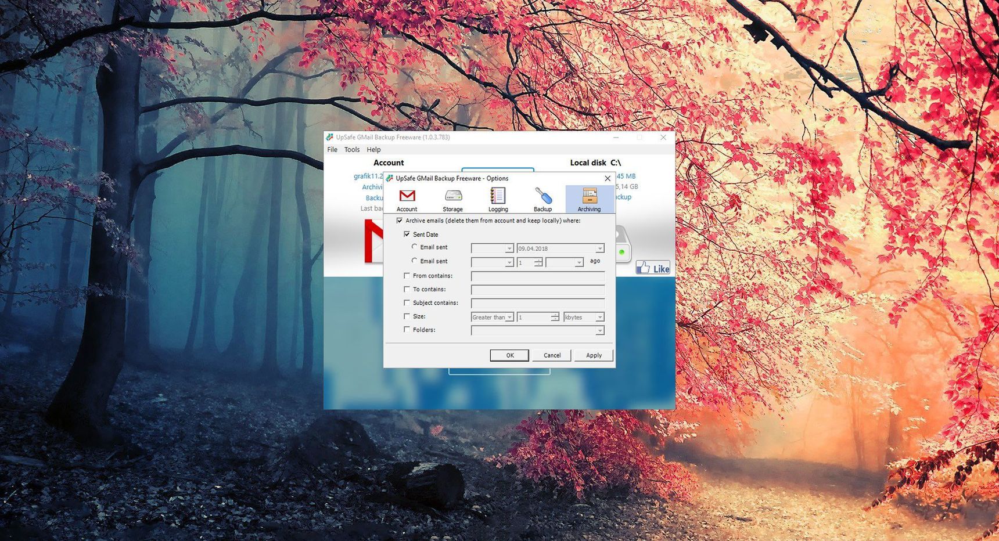Open the Backup options tab
999x541 pixels.
[x=542, y=200]
